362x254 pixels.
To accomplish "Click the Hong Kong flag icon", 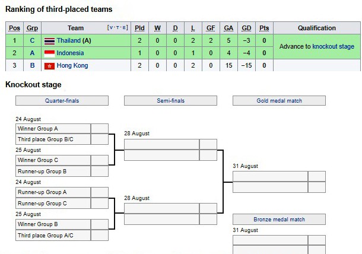I will (x=49, y=66).
